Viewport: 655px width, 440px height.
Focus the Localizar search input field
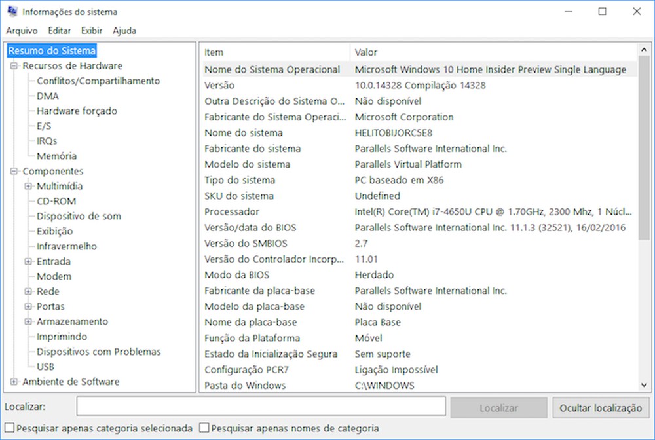pos(261,406)
